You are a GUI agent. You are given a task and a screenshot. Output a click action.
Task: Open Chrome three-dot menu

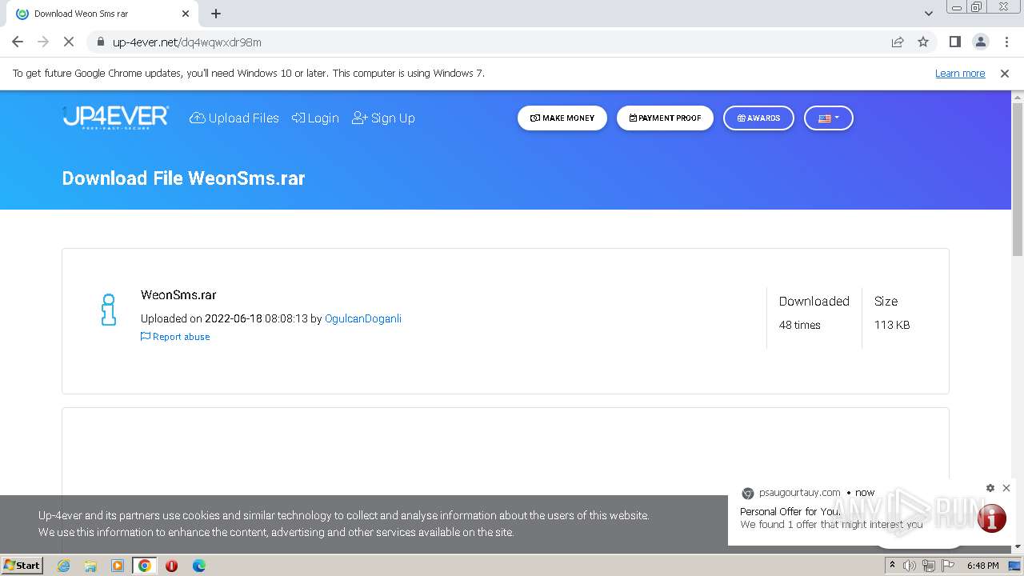[1006, 42]
